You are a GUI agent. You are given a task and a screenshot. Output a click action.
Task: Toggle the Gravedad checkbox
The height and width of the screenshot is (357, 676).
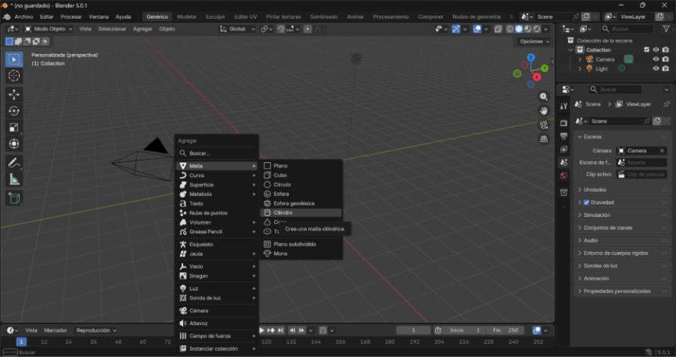coord(587,202)
